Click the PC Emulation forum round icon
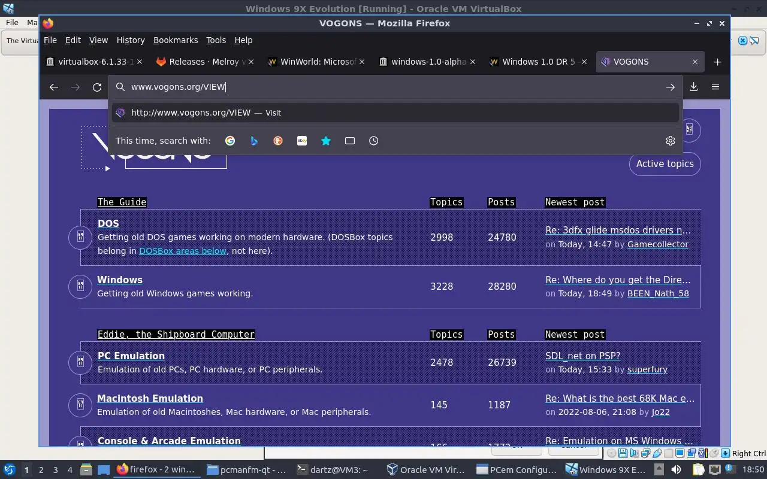Screen dimensions: 767x479 click(80, 362)
